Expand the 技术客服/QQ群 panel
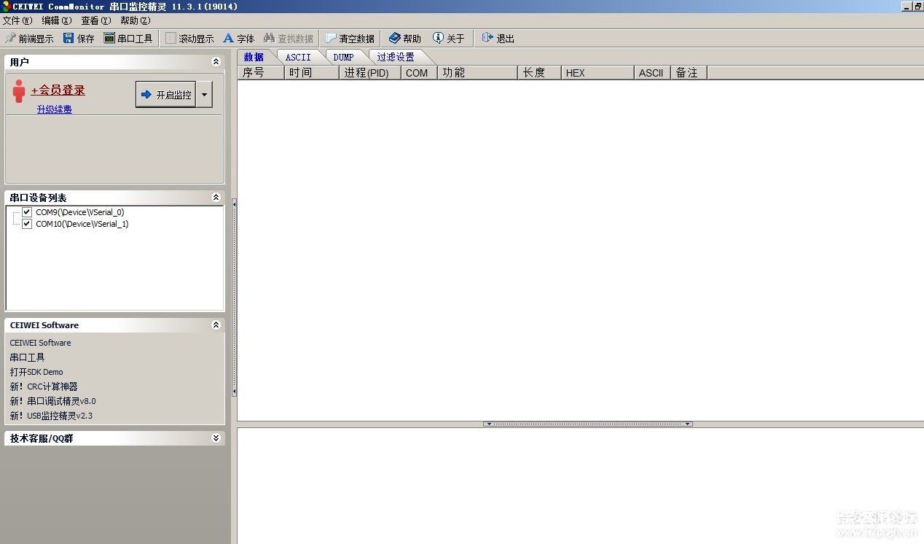The width and height of the screenshot is (924, 544). tap(216, 438)
